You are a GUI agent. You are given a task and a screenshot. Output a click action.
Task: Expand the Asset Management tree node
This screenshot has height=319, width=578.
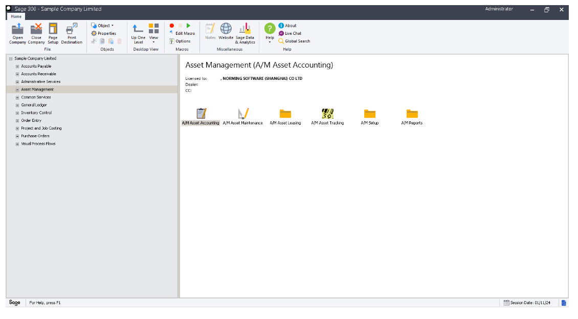click(17, 90)
